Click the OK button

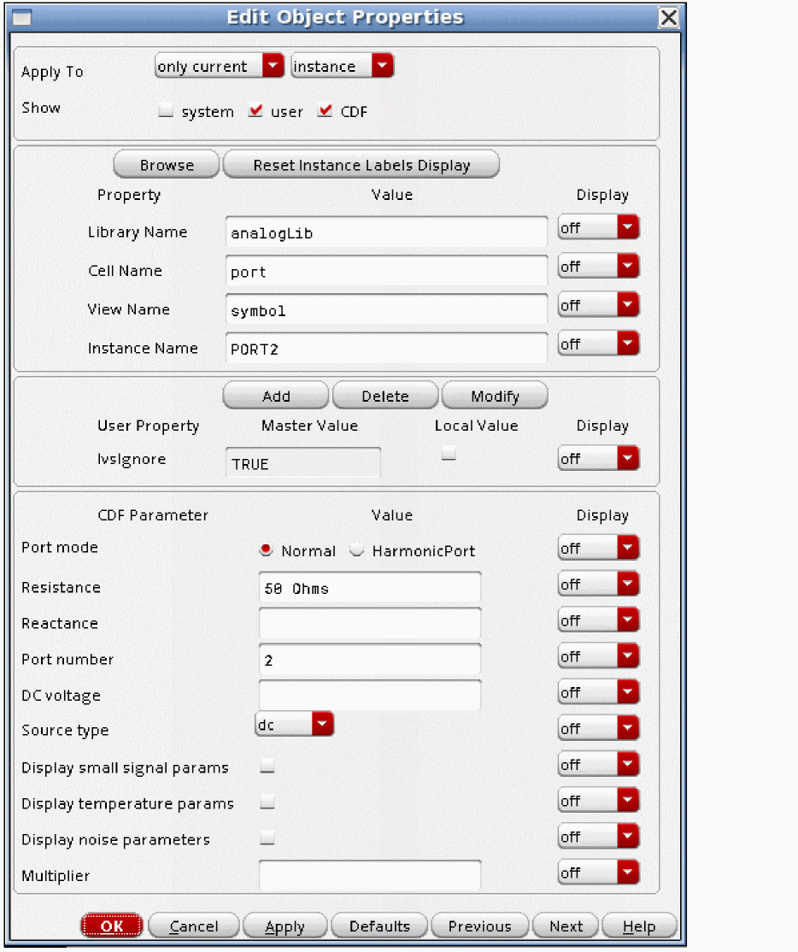[x=112, y=926]
